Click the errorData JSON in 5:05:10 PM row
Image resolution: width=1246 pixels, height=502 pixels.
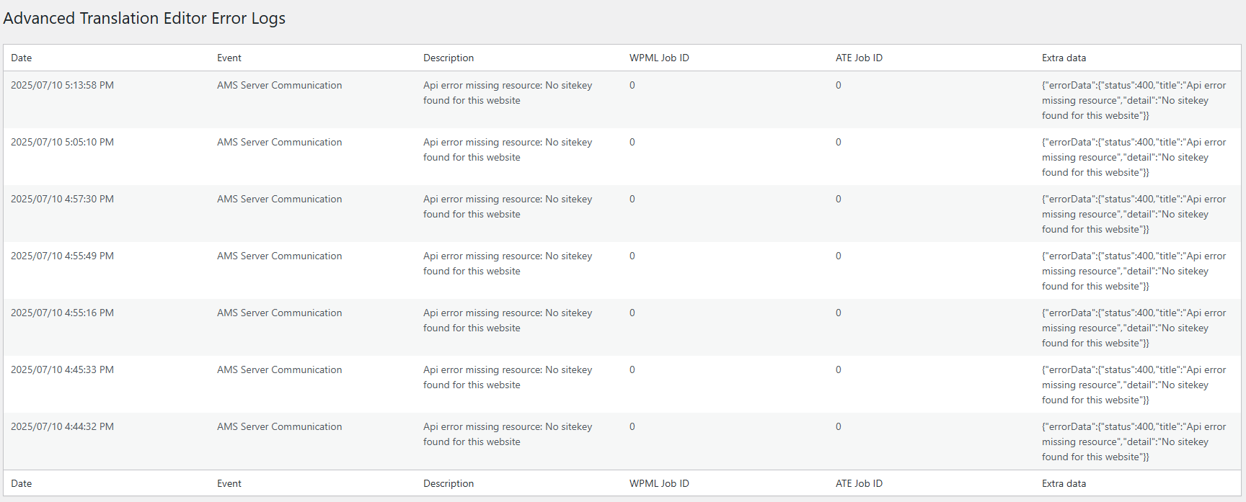click(x=1134, y=157)
